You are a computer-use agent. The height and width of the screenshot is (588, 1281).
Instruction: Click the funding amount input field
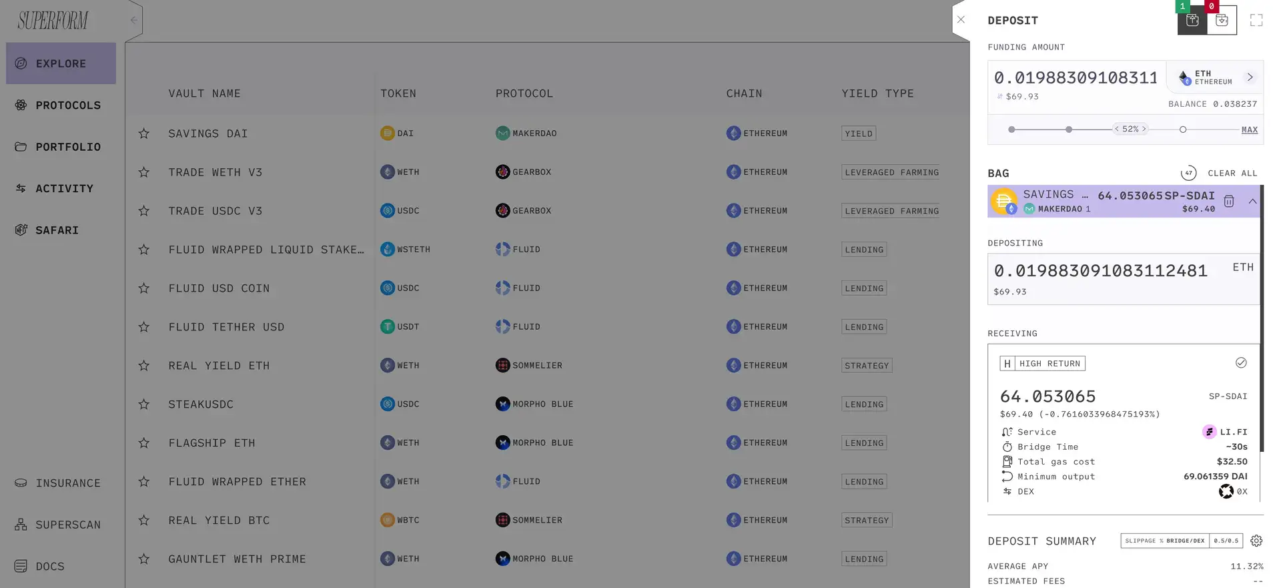(x=1076, y=78)
